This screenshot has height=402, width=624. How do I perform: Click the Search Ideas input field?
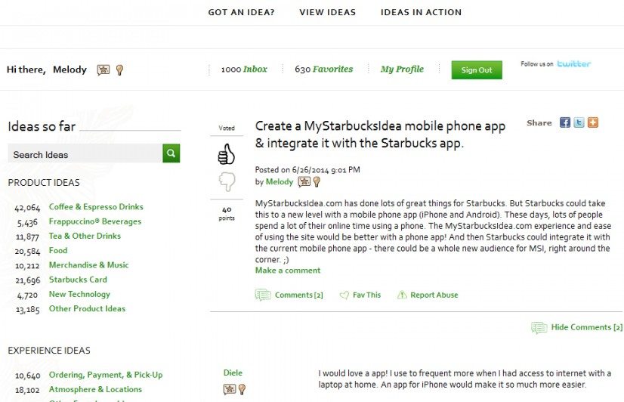[x=85, y=153]
